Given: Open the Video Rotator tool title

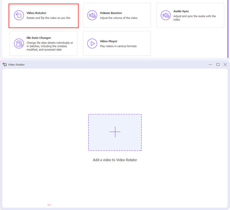Looking at the screenshot, I should pos(36,13).
